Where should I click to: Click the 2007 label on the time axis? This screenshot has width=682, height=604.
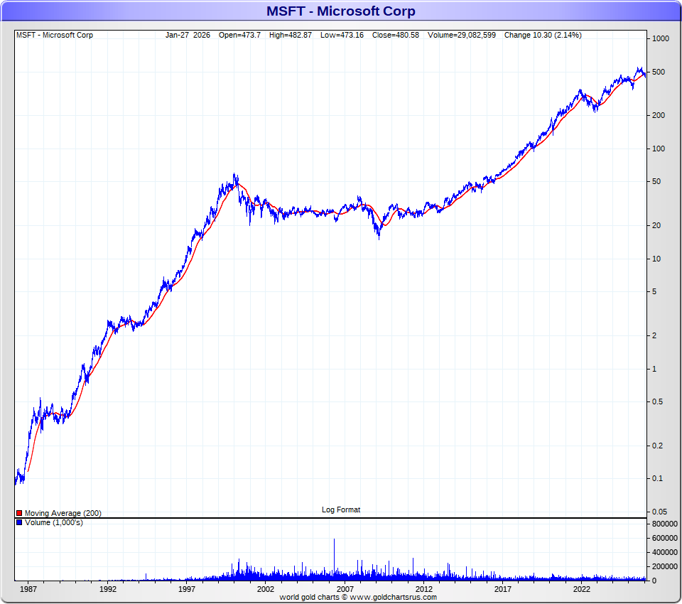click(345, 589)
